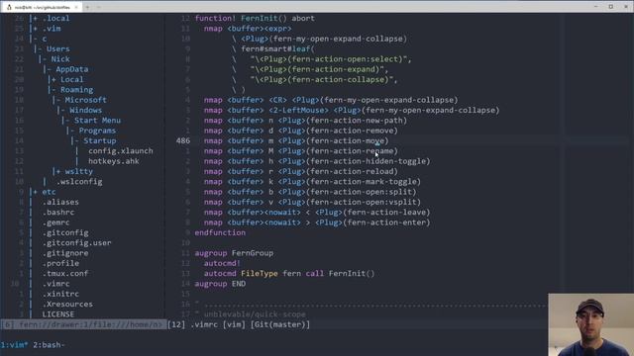The width and height of the screenshot is (634, 356).
Task: Switch to tmux window 2:bash
Action: point(49,345)
